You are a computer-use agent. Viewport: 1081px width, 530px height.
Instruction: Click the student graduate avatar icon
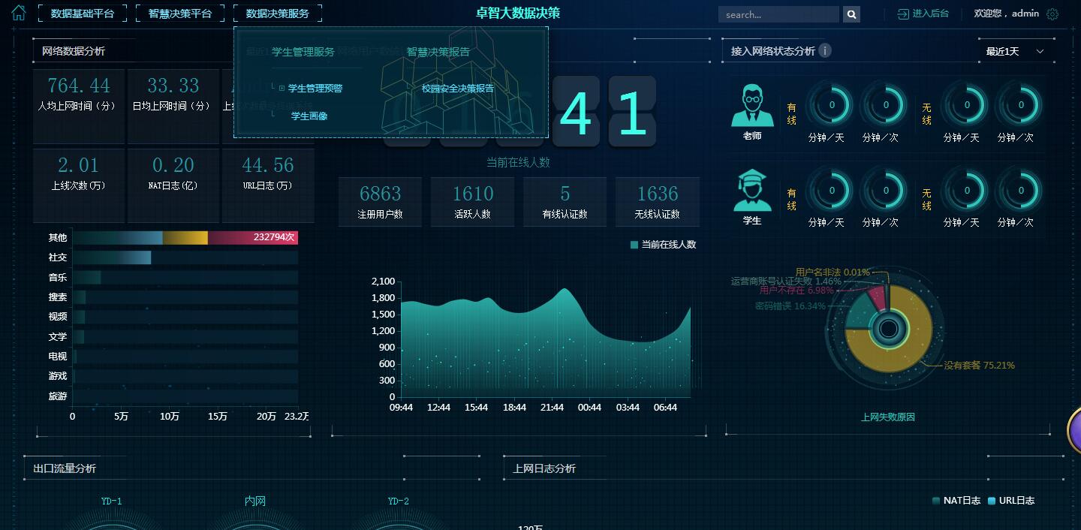(752, 191)
